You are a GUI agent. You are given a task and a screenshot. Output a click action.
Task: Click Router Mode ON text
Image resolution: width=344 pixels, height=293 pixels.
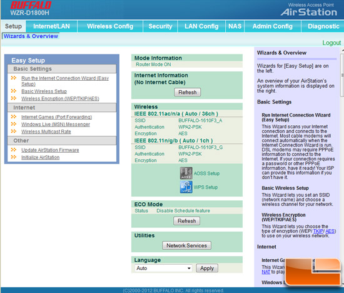click(153, 64)
